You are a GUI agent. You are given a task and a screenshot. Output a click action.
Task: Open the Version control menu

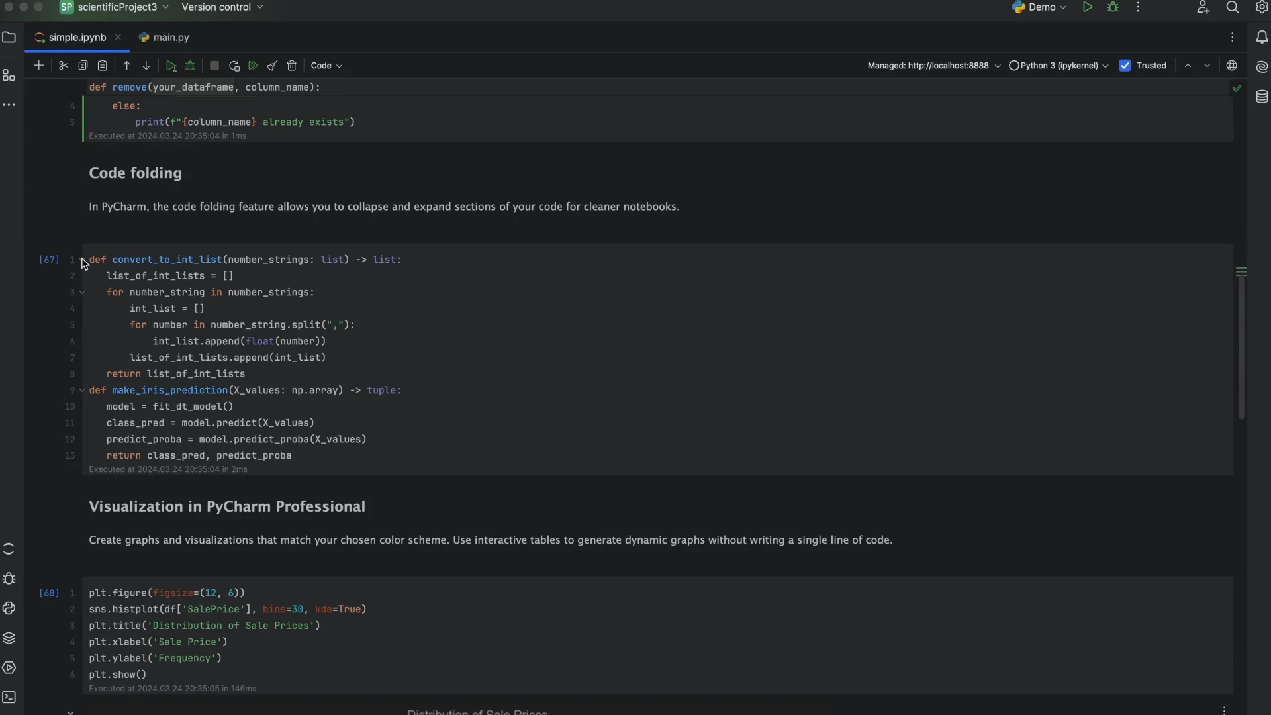pos(222,7)
